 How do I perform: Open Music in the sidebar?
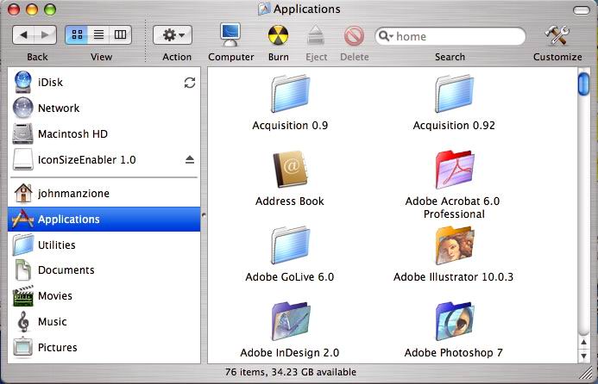click(104, 322)
